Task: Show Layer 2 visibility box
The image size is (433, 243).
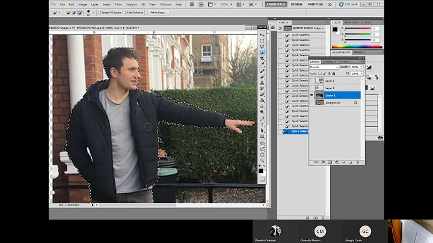Action: 312,88
